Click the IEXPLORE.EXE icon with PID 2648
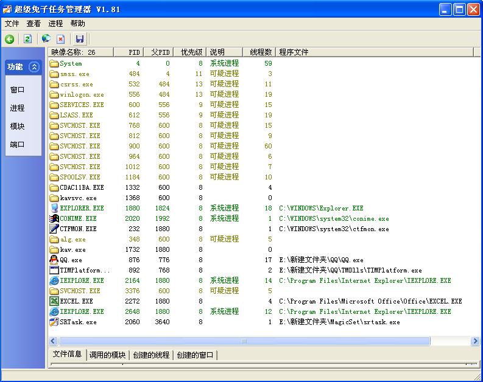 click(x=54, y=311)
